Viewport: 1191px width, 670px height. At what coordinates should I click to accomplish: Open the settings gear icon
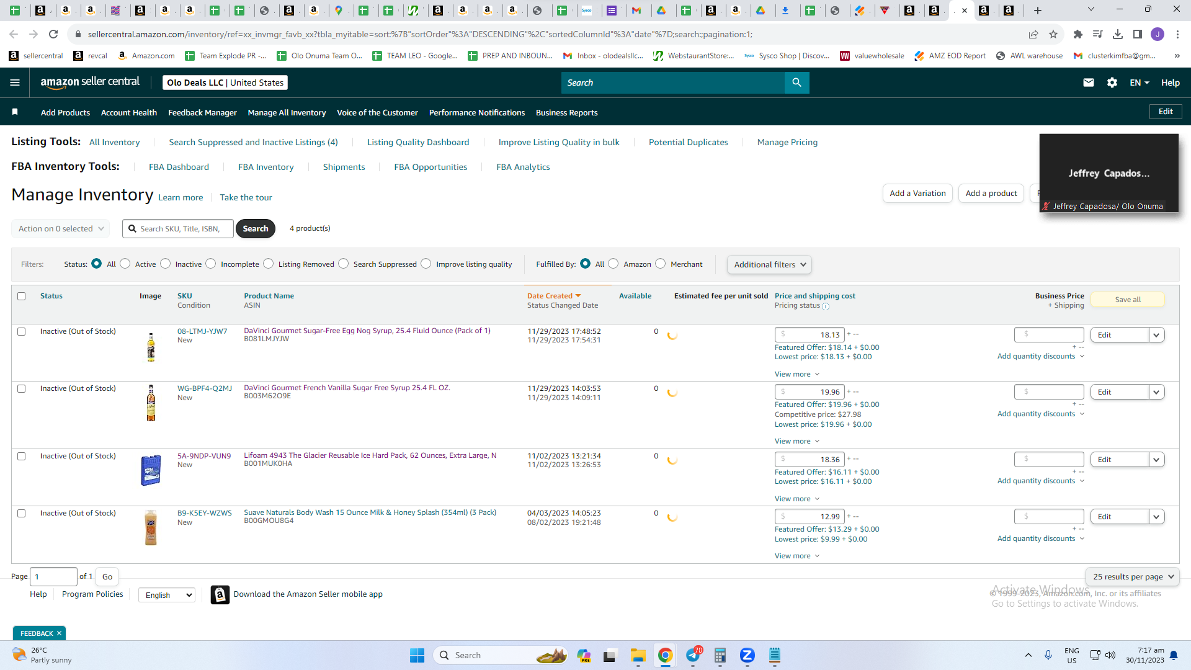1112,83
